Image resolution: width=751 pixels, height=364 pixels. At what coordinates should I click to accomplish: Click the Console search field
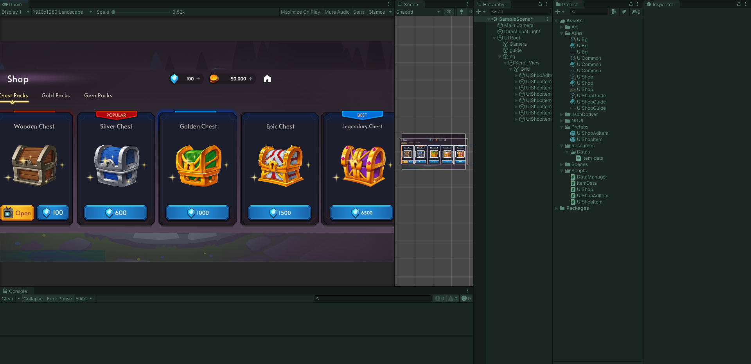(x=373, y=298)
